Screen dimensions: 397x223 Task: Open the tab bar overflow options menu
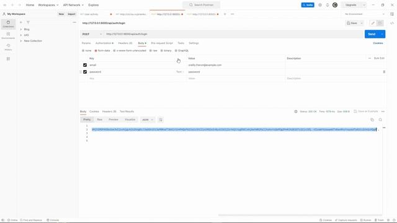pyautogui.click(x=233, y=14)
